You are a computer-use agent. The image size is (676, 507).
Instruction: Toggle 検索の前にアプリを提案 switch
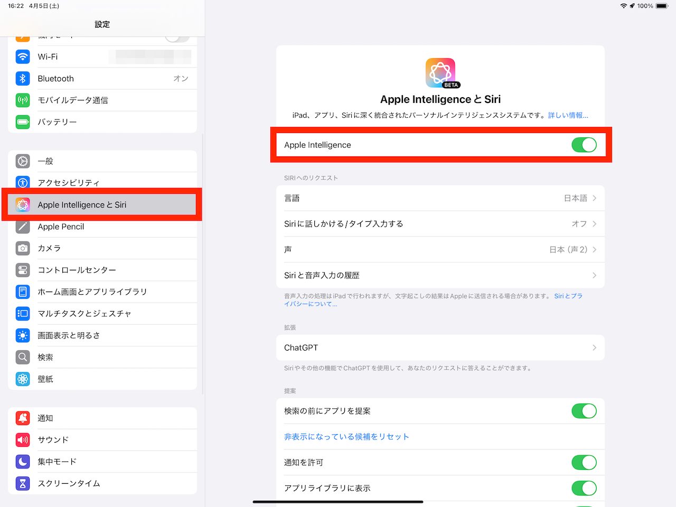click(x=584, y=411)
